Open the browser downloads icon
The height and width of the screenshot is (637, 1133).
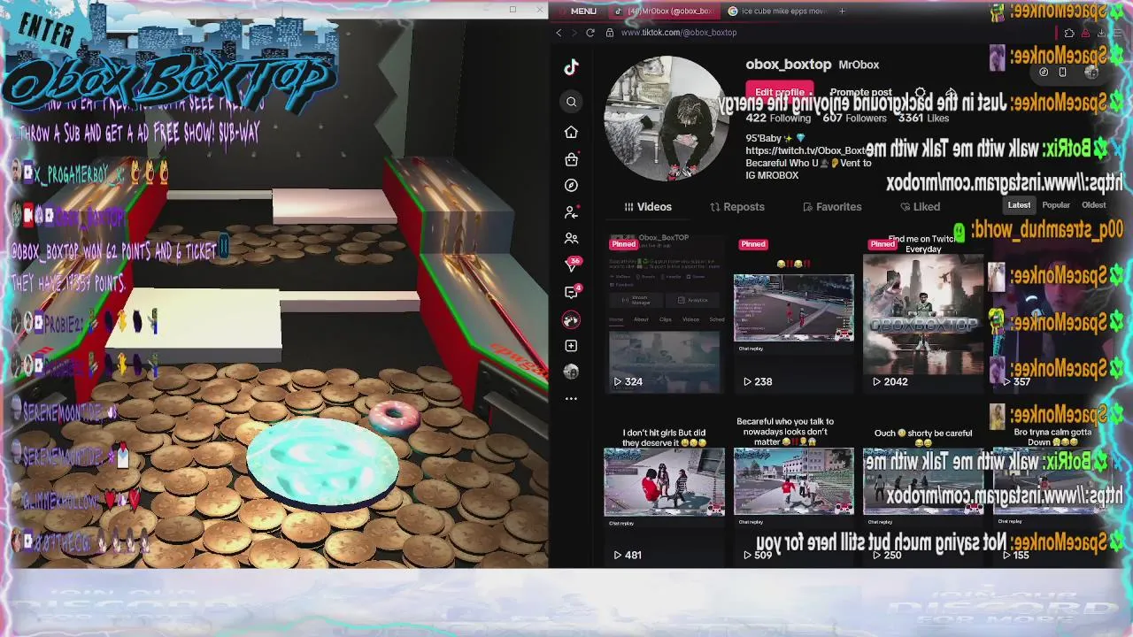[x=1100, y=33]
